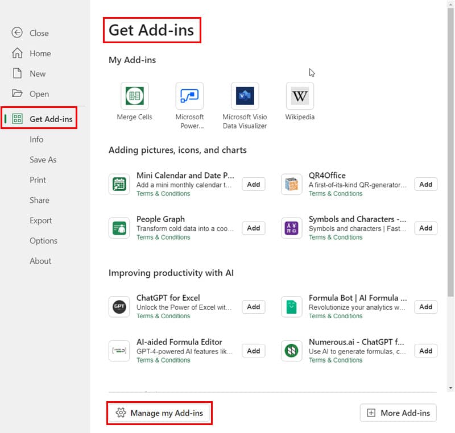Open Options in the sidebar
Image resolution: width=455 pixels, height=433 pixels.
point(44,241)
